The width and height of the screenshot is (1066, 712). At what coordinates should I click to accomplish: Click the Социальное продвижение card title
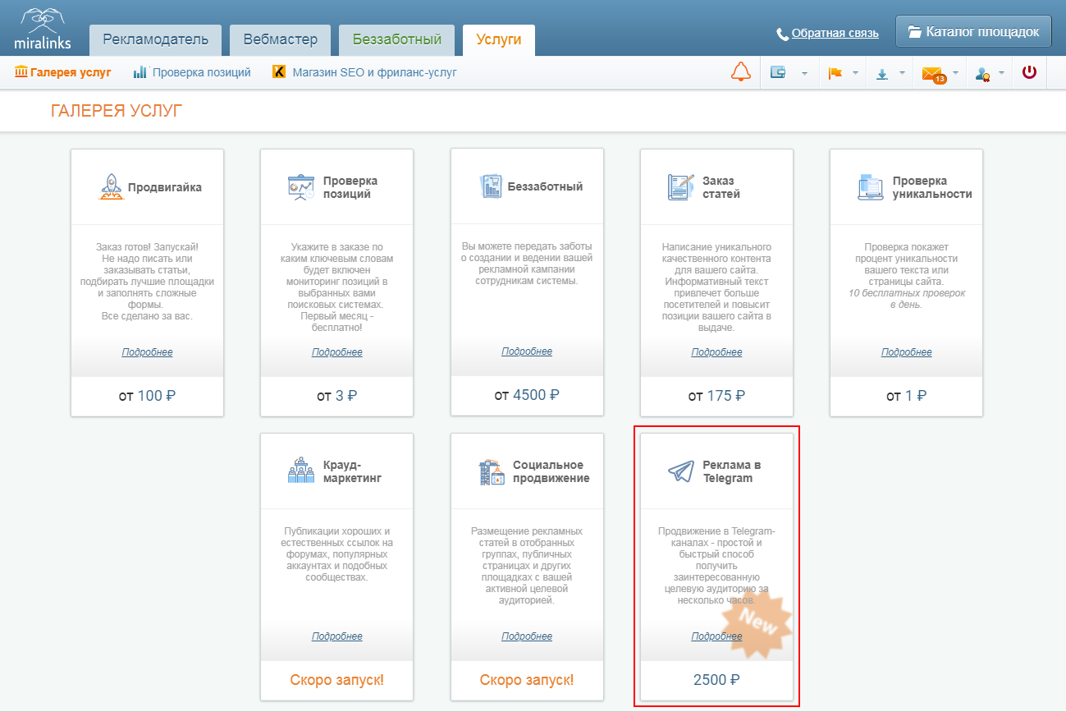[551, 471]
